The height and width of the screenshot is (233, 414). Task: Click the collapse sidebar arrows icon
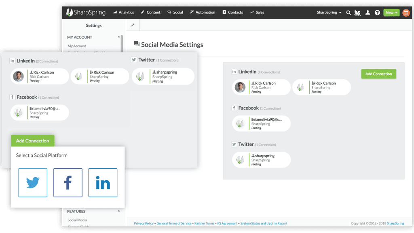pyautogui.click(x=133, y=25)
